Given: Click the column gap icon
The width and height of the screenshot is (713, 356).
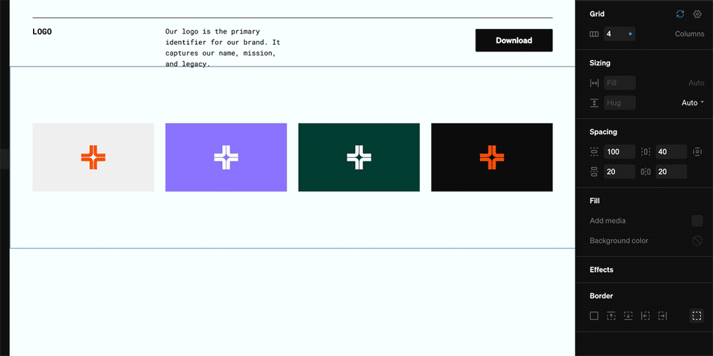Looking at the screenshot, I should (646, 171).
